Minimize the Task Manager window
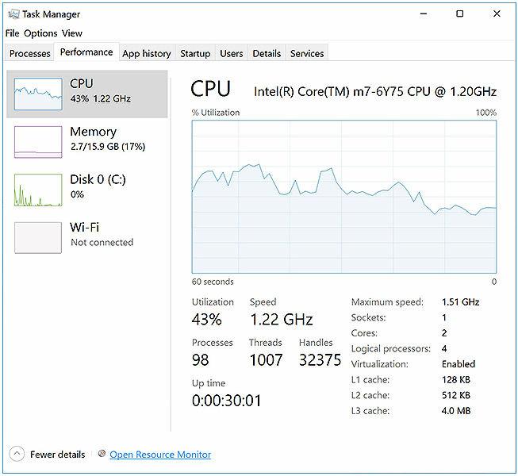Screen dimensions: 518x476 tap(424, 13)
